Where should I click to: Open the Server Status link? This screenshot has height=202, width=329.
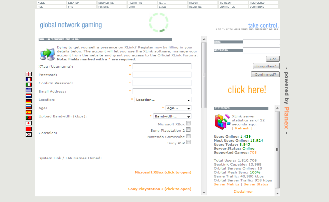point(256,184)
